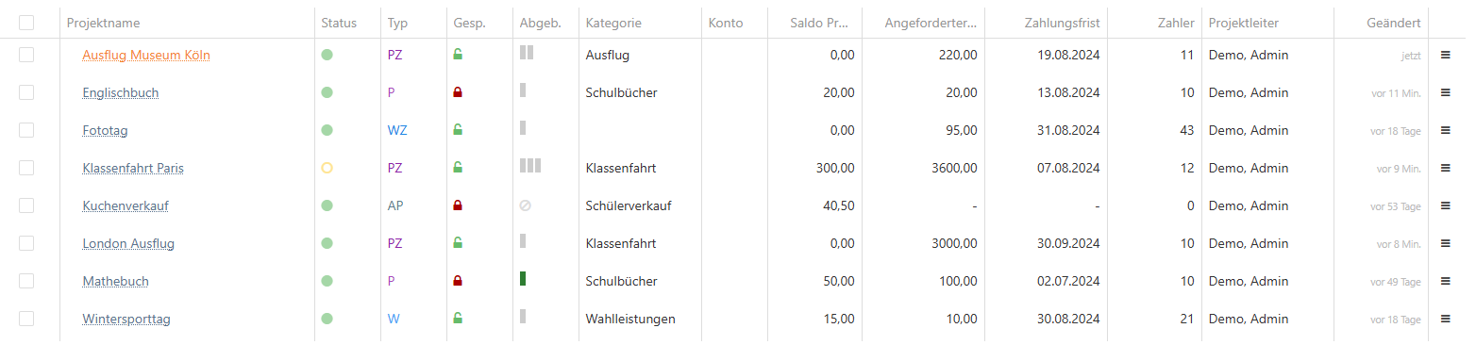Click the yellow status circle for Klassenfahrt Paris
The height and width of the screenshot is (361, 1476).
327,168
